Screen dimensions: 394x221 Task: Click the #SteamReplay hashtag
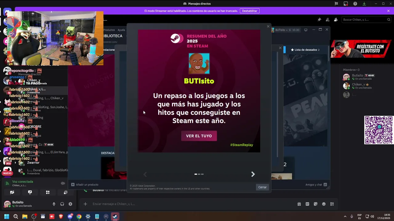(242, 145)
